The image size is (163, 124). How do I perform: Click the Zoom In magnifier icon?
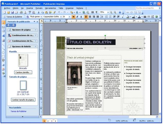[115, 12]
